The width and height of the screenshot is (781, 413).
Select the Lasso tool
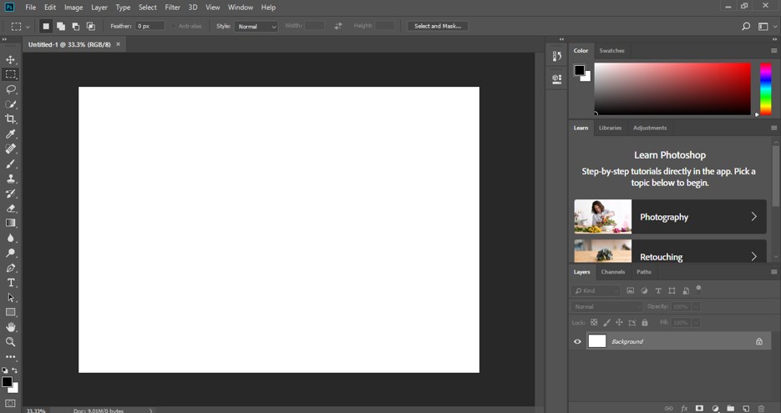click(11, 89)
